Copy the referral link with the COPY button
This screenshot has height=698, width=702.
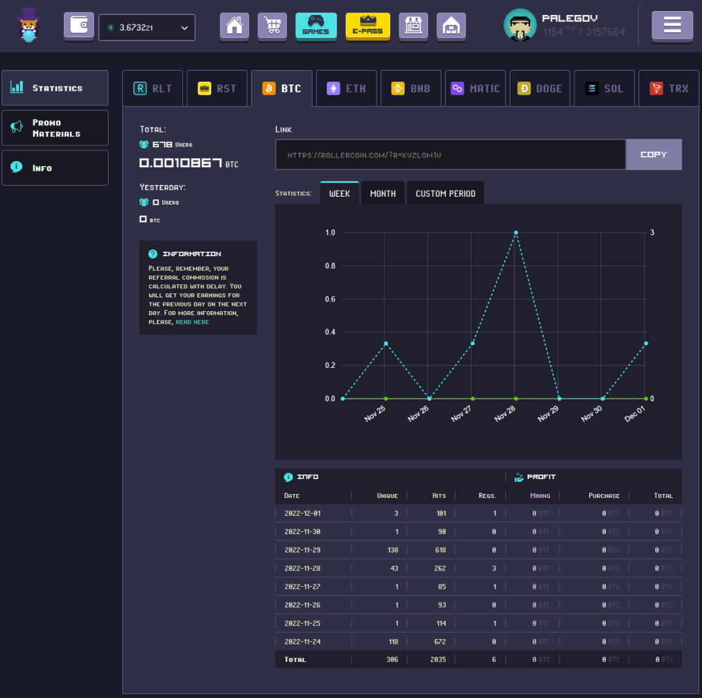pyautogui.click(x=654, y=154)
